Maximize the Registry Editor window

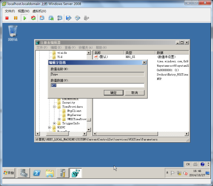click(x=182, y=42)
